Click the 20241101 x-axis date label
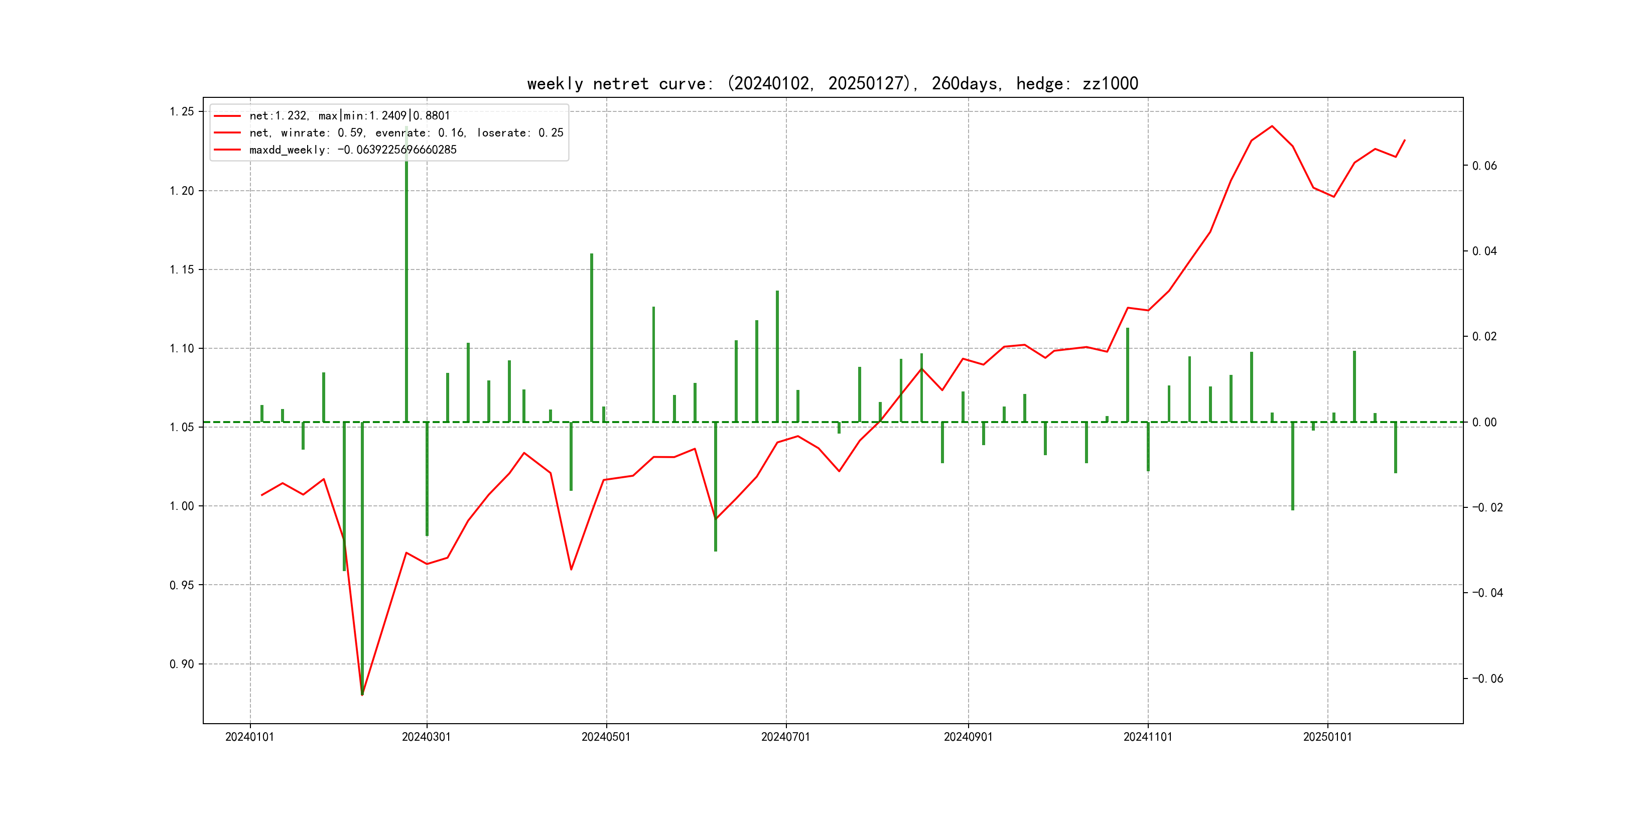Screen dimensions: 1626x813 tap(1148, 737)
